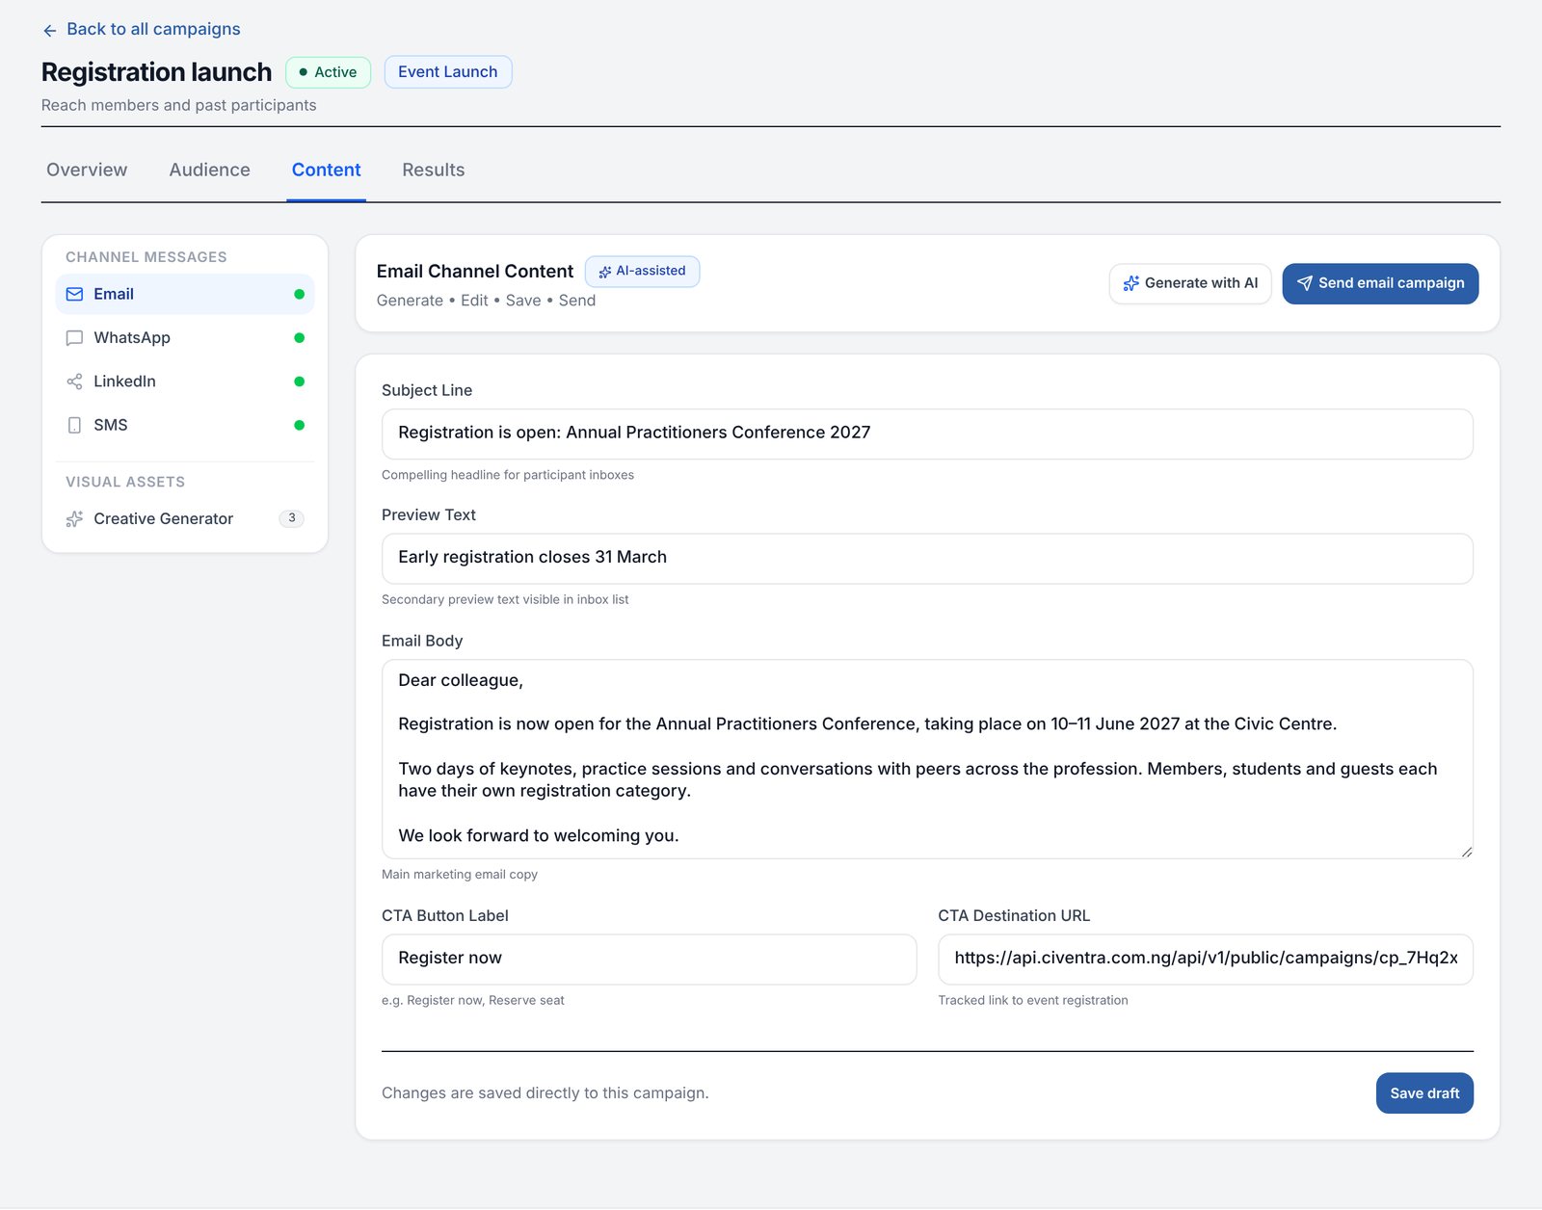Click the Subject Line field

point(927,434)
